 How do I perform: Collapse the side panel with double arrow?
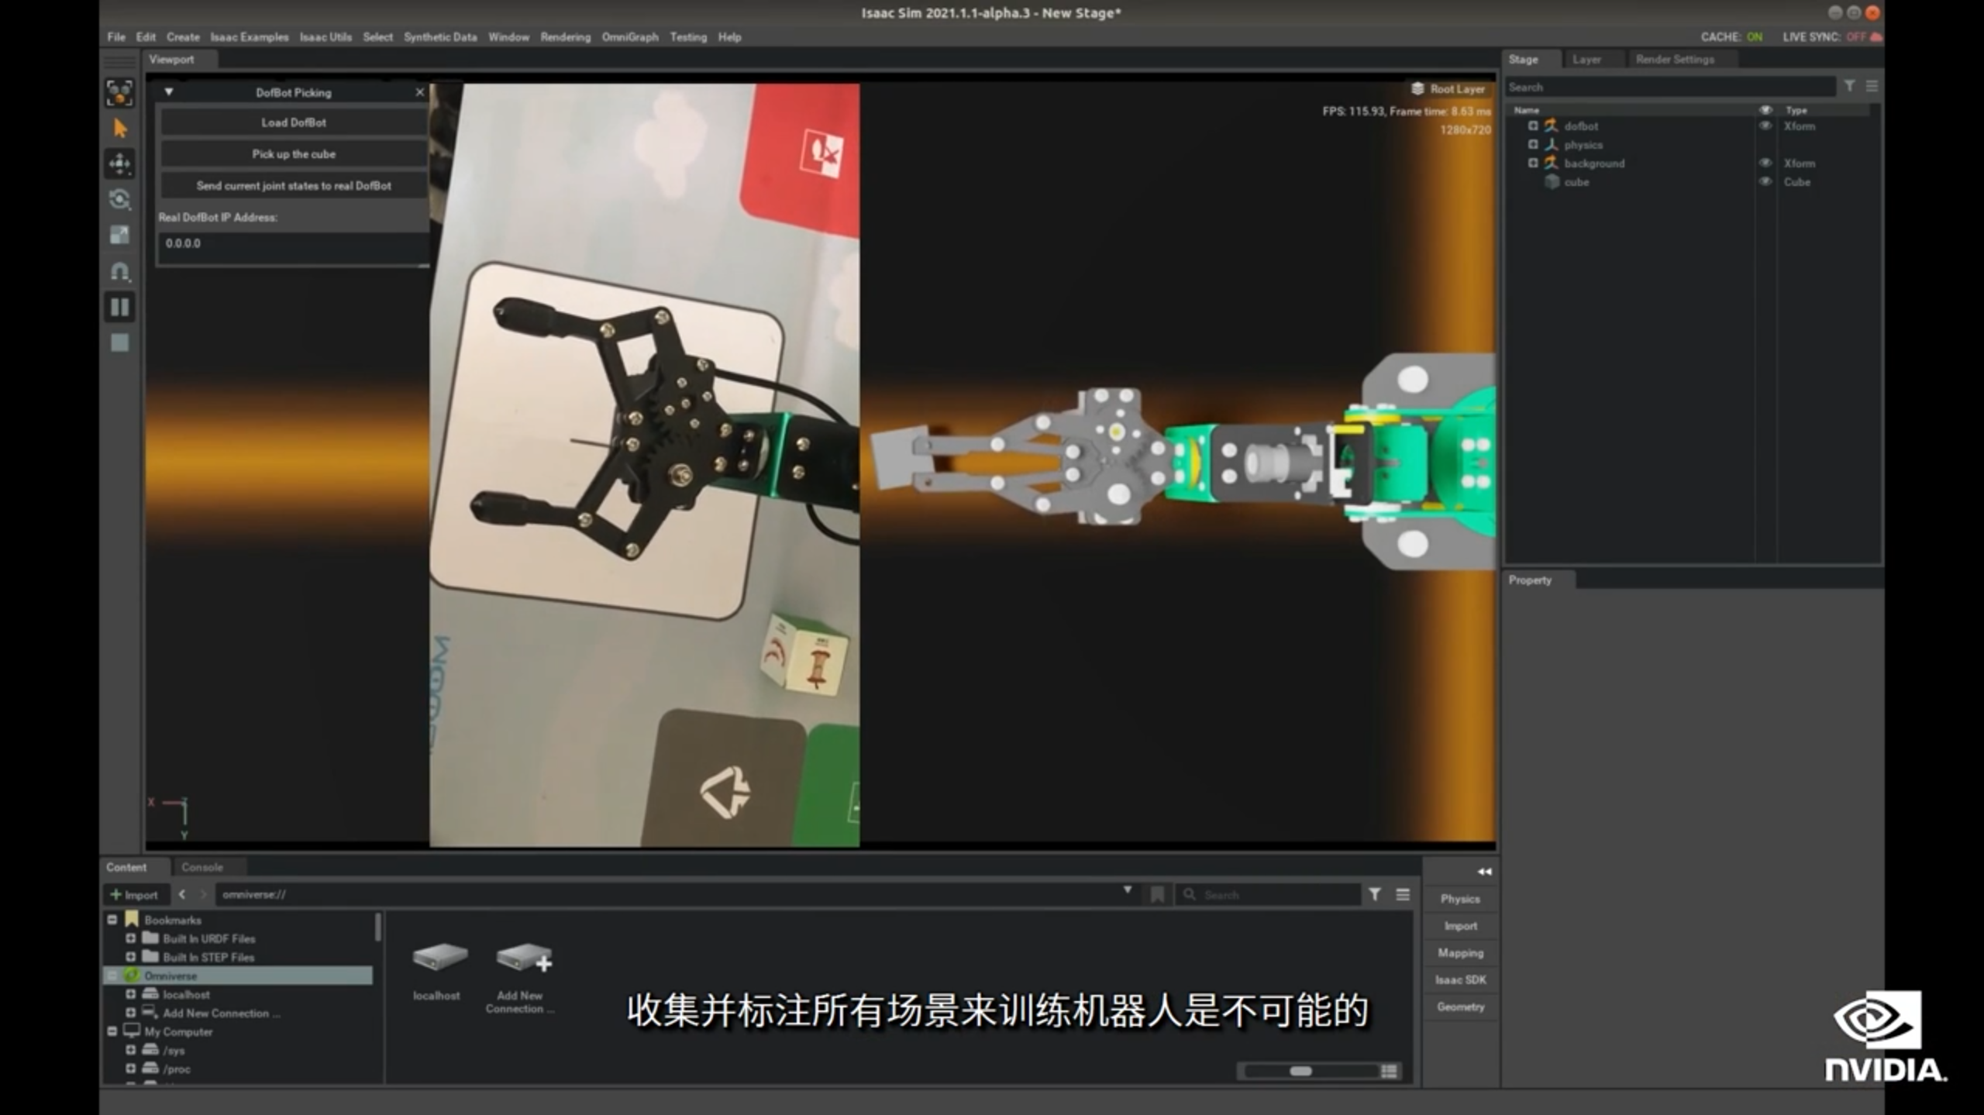pyautogui.click(x=1483, y=872)
